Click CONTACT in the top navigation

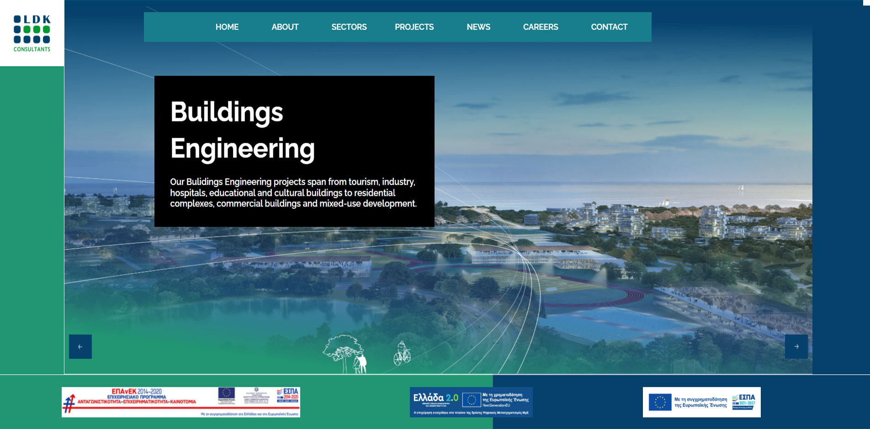coord(609,27)
